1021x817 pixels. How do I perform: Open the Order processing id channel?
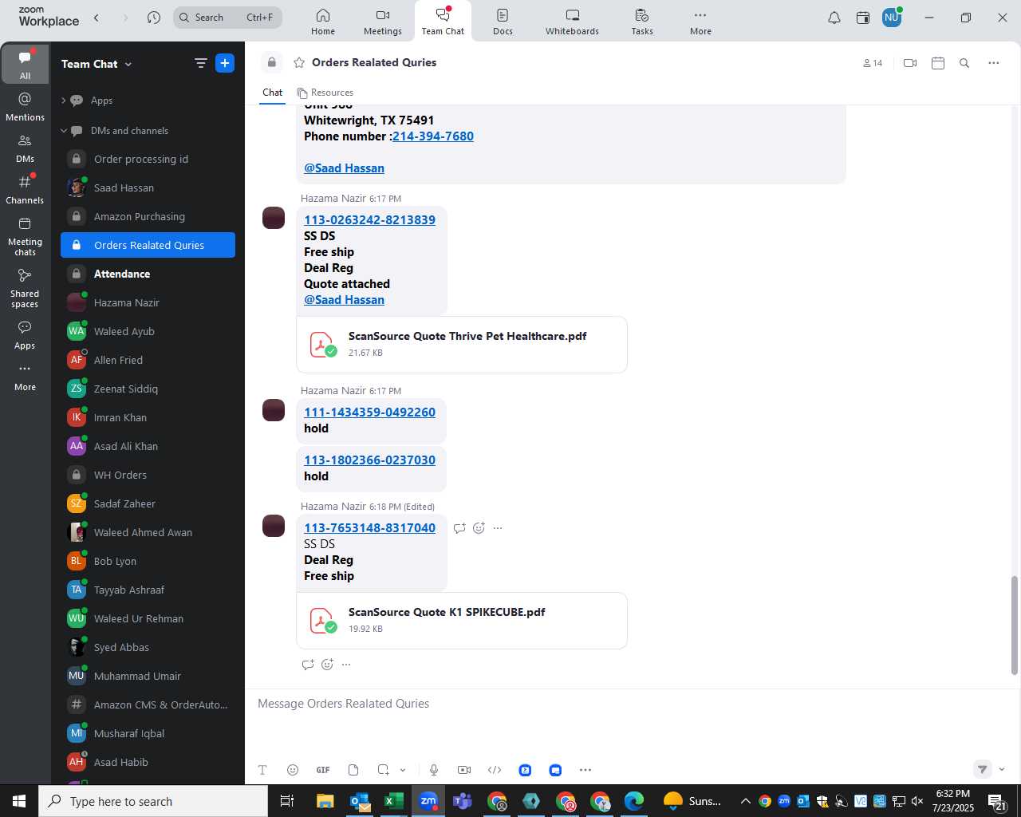(148, 159)
